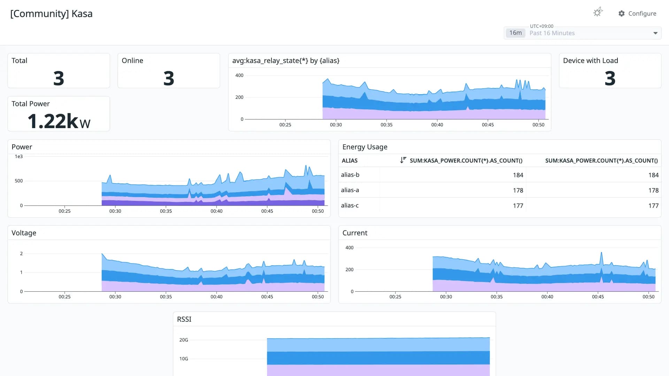Screen dimensions: 669x376
Task: Expand the time range dropdown arrow
Action: click(655, 33)
